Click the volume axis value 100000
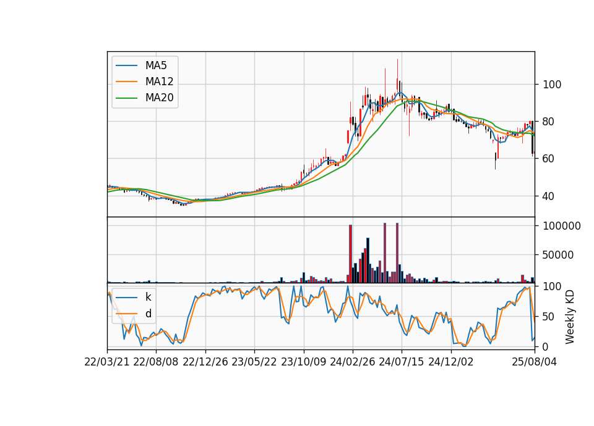This screenshot has height=426, width=594. [x=562, y=226]
